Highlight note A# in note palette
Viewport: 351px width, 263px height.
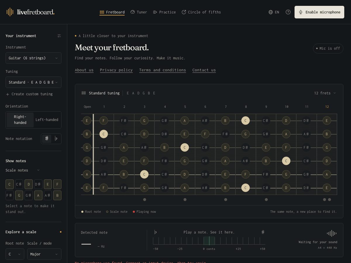tap(48, 195)
